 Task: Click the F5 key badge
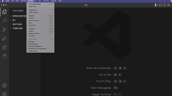[x=116, y=88]
